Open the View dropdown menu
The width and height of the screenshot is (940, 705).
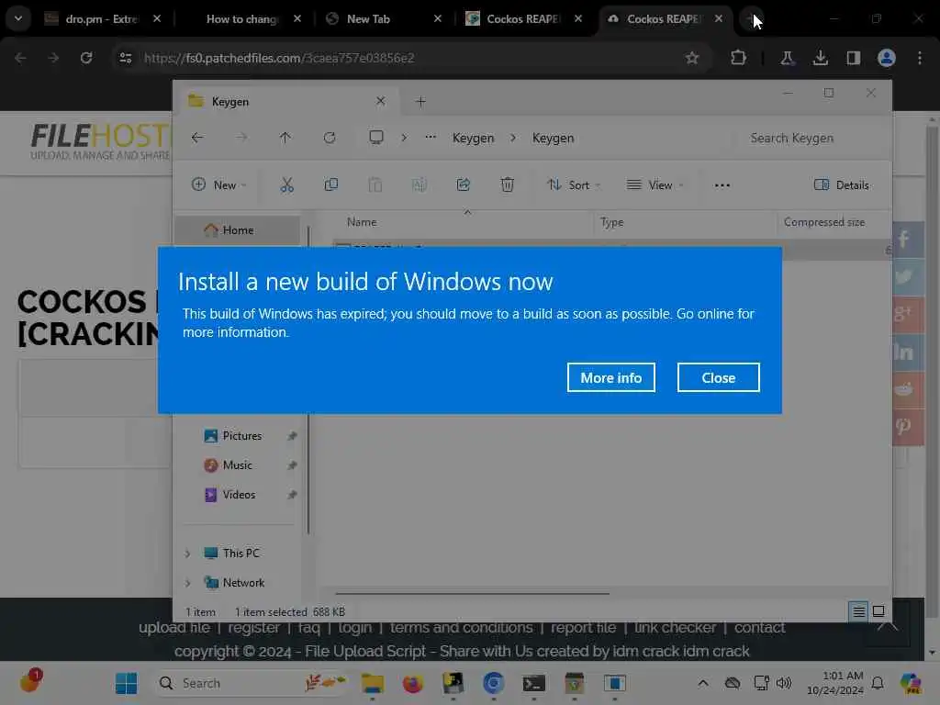point(655,185)
